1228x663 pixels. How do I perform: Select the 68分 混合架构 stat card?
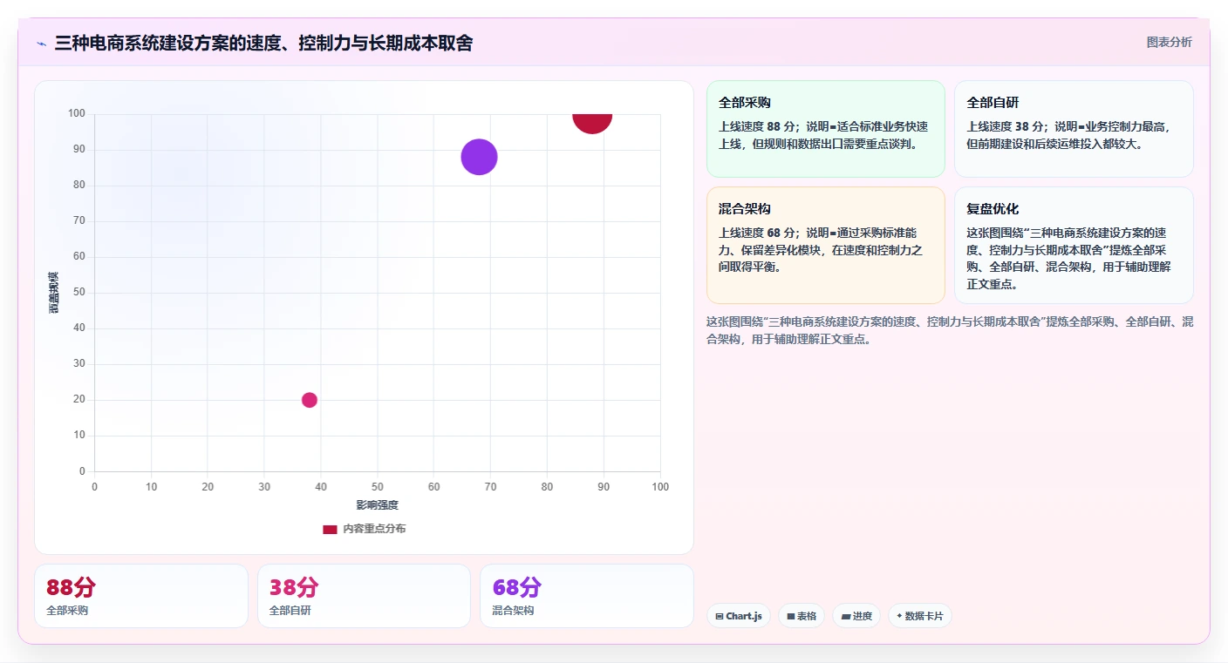coord(587,596)
